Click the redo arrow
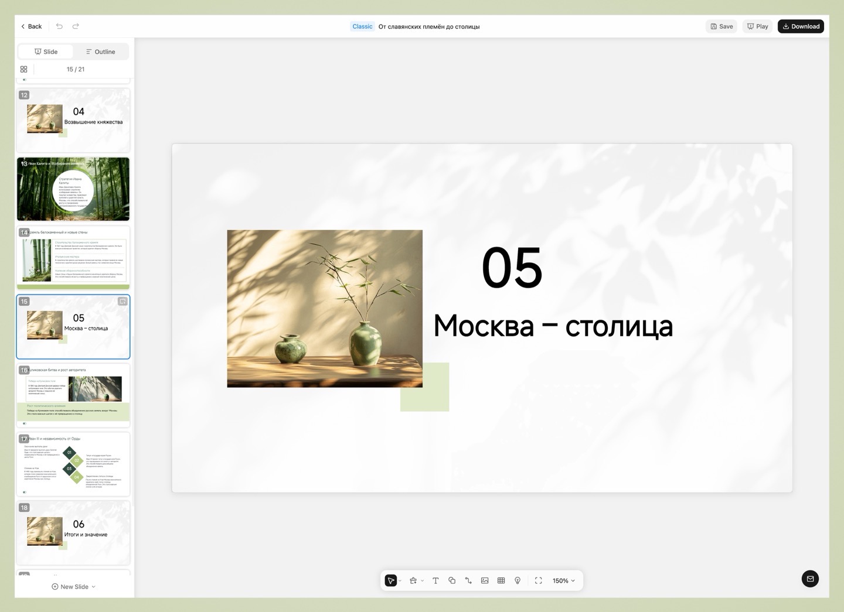This screenshot has width=844, height=612. click(76, 26)
